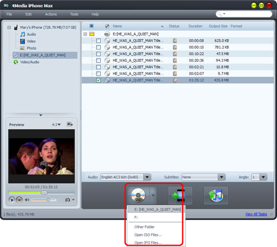Image resolution: width=277 pixels, height=247 pixels.
Task: Open the Tools menu
Action: [x=74, y=14]
